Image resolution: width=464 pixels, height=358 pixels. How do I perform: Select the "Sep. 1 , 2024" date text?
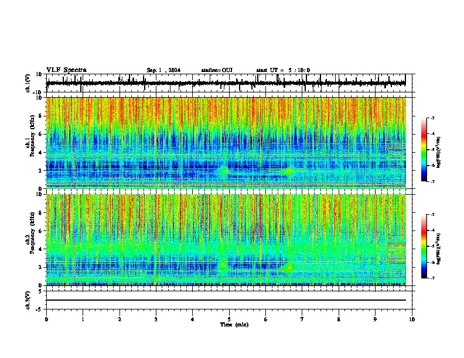163,70
